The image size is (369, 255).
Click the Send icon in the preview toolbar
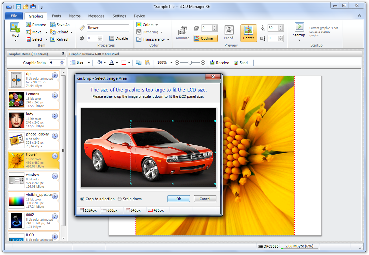point(236,63)
